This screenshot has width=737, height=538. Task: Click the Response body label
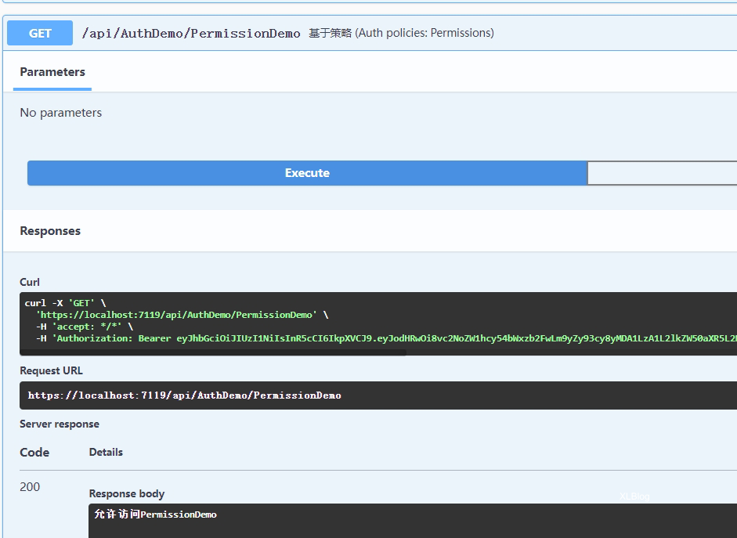click(127, 494)
